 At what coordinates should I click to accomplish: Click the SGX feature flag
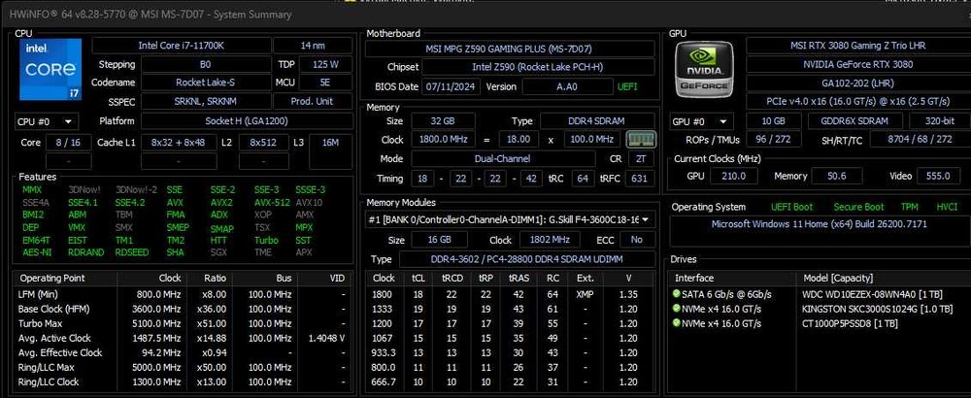(x=218, y=252)
